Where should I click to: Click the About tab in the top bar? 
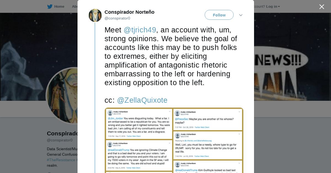point(75,7)
